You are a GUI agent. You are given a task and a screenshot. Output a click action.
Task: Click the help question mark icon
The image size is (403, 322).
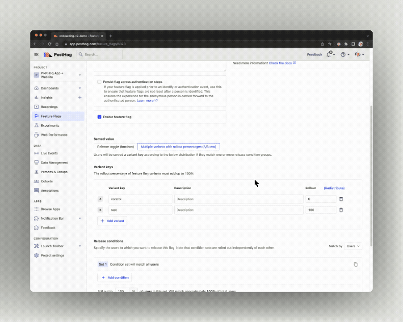(343, 55)
